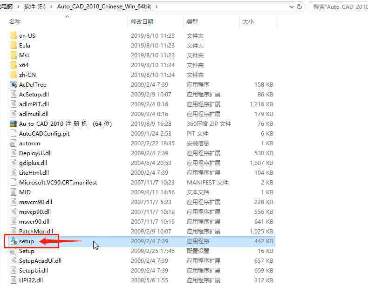Viewport: 368px width, 287px height.
Task: Select the MID text document icon
Action: point(14,192)
